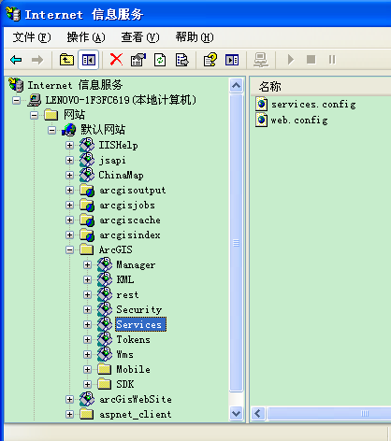The image size is (391, 441).
Task: Click the jsapi virtual directory icon
Action: tap(87, 160)
